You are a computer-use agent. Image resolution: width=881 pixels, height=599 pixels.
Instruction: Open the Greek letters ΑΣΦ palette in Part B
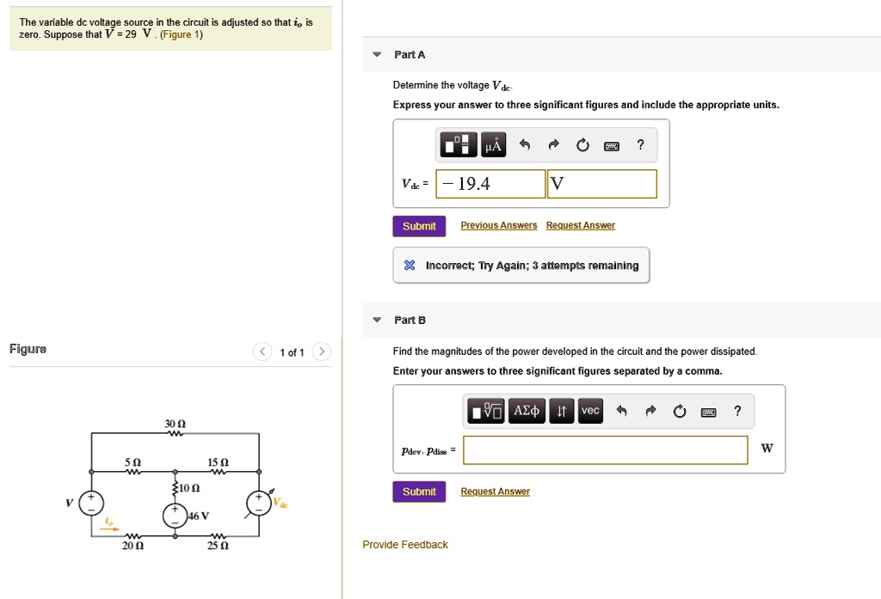(527, 411)
